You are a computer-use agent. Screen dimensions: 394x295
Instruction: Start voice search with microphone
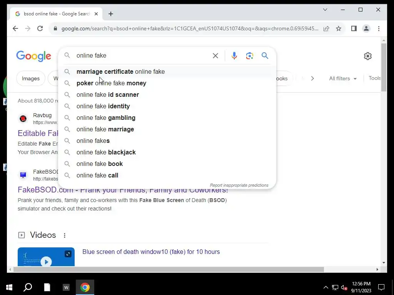pyautogui.click(x=234, y=56)
